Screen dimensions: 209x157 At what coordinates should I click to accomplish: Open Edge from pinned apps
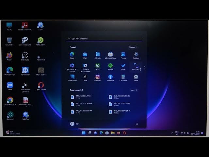pos(72,55)
